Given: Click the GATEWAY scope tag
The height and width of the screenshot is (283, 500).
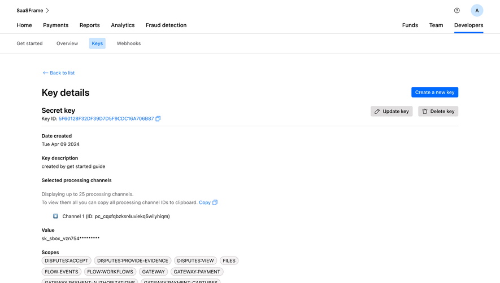Looking at the screenshot, I should click(153, 272).
